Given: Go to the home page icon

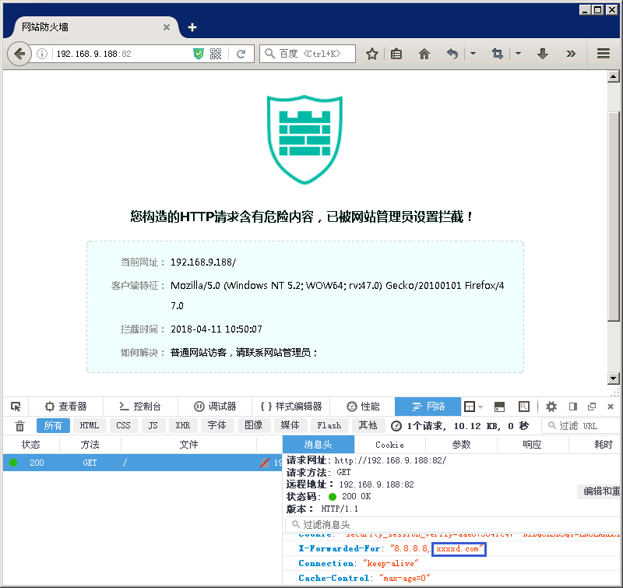Looking at the screenshot, I should 424,54.
